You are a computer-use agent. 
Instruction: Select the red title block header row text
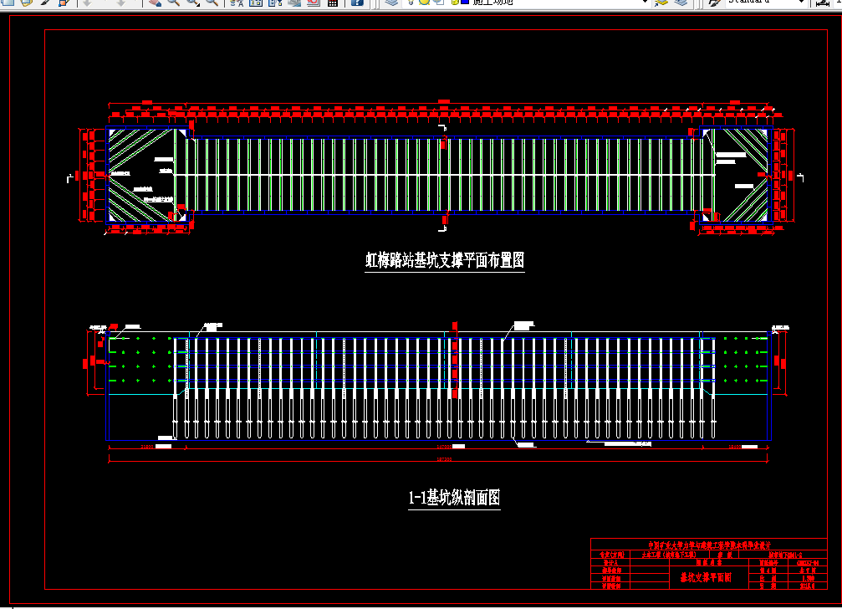[709, 545]
